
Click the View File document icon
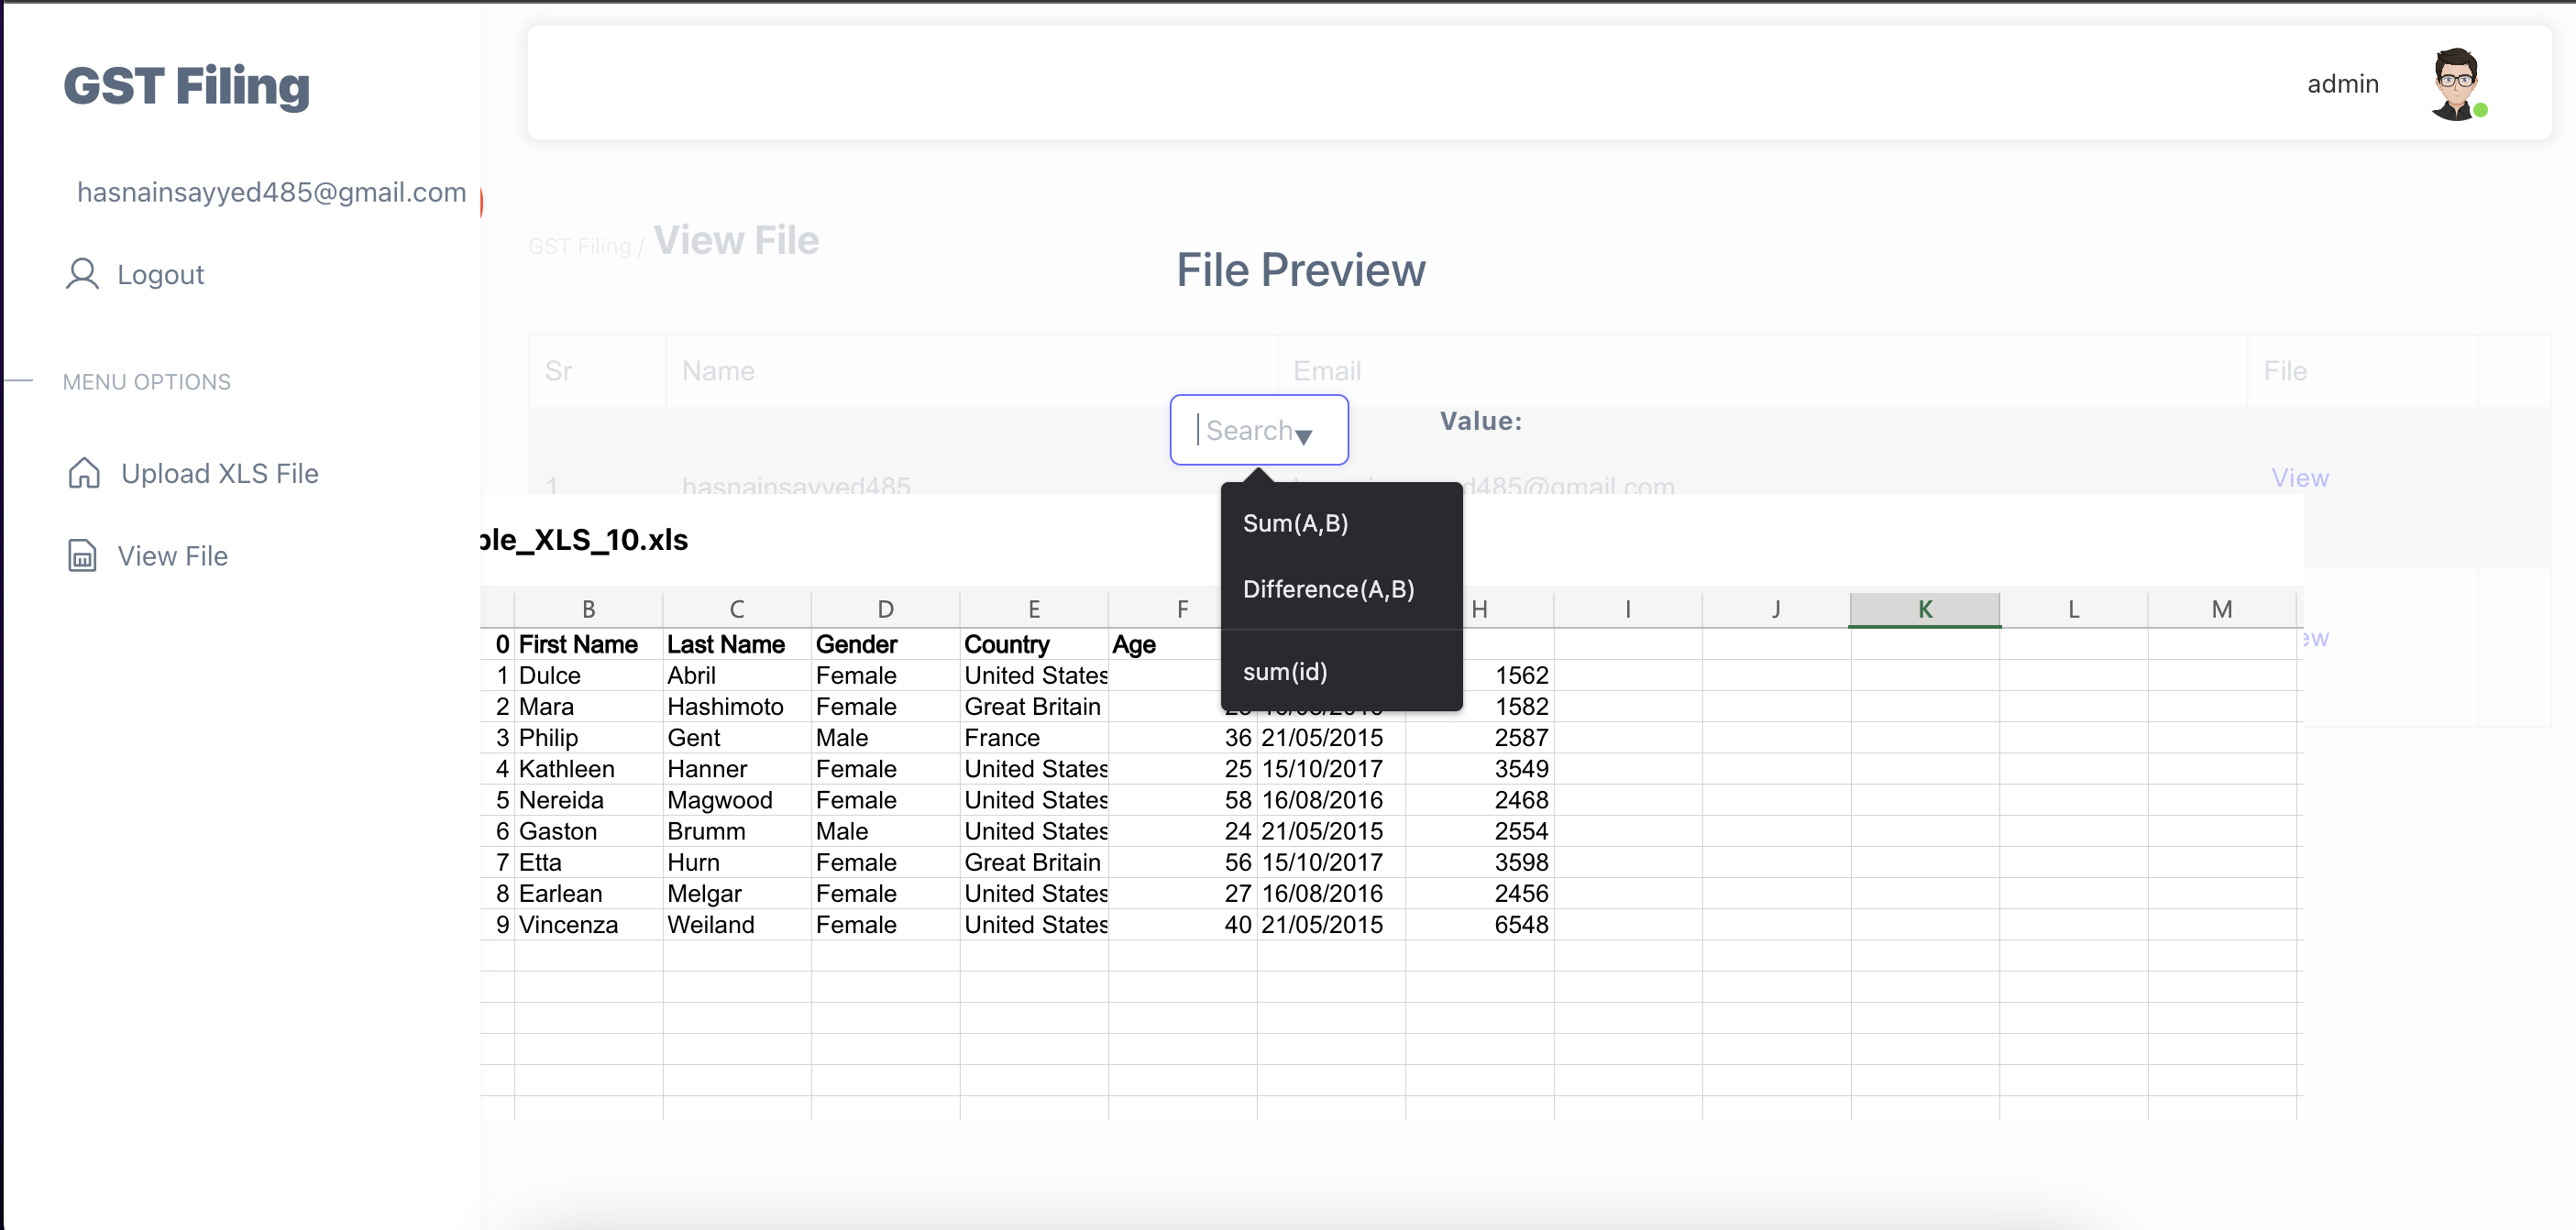(x=82, y=556)
